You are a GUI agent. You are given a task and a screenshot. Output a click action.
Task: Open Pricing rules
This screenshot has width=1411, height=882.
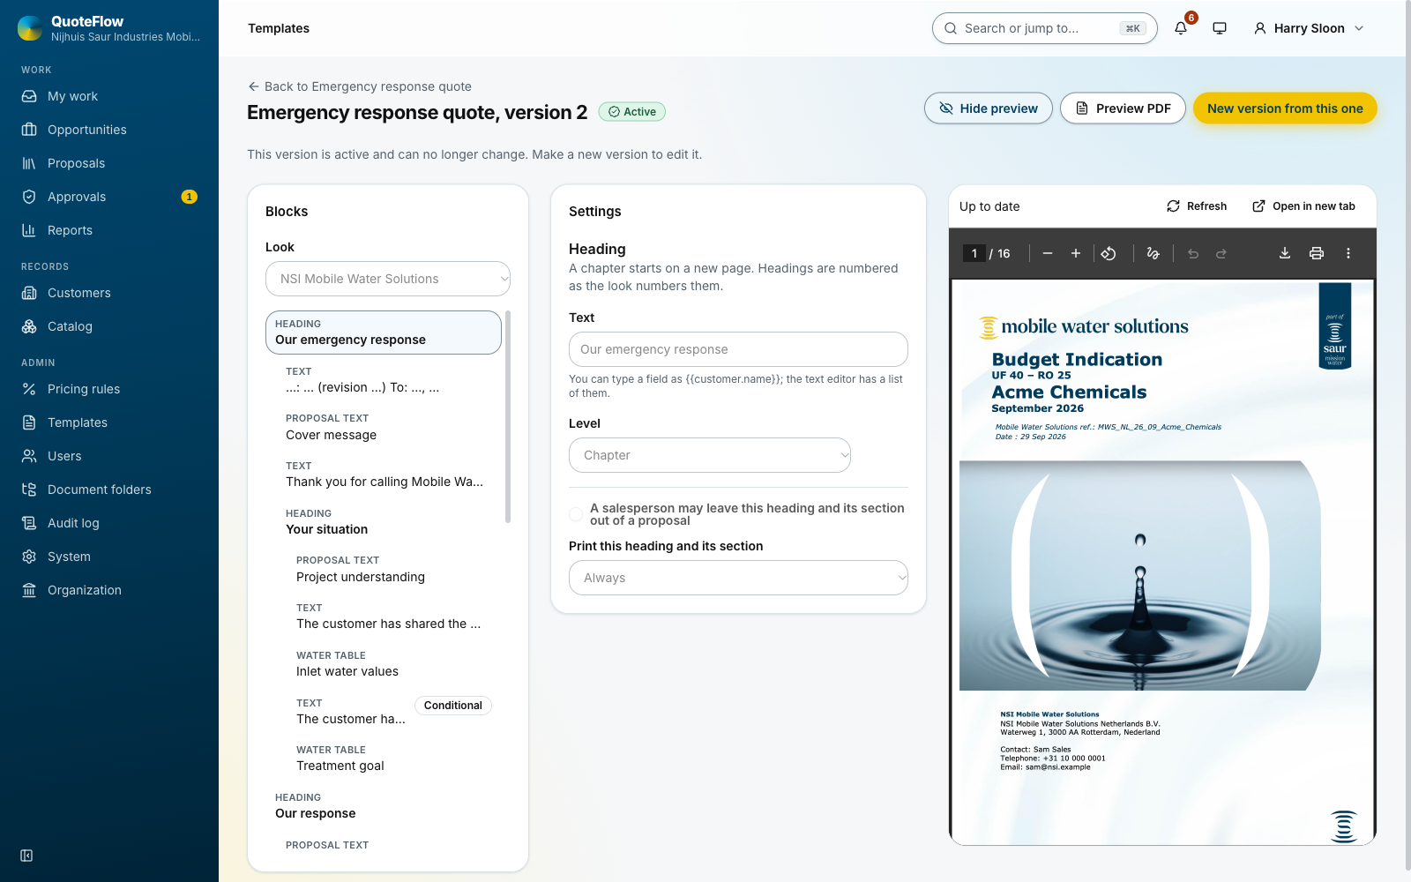point(109,389)
